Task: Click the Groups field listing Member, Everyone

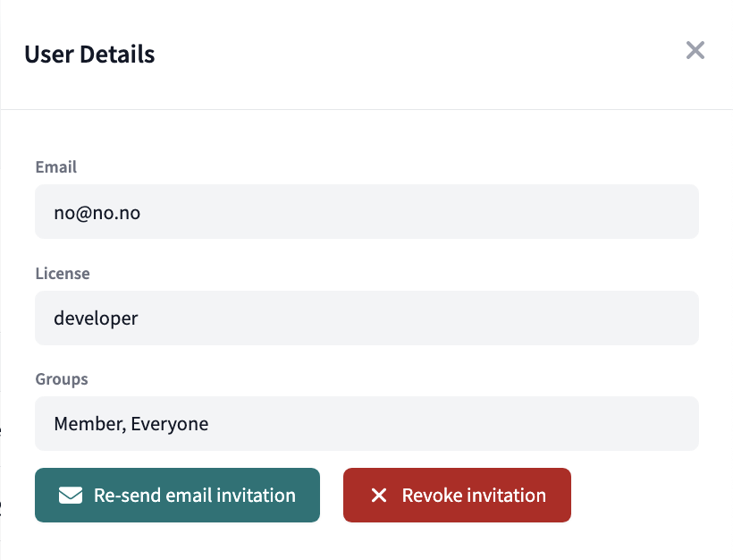Action: tap(366, 423)
